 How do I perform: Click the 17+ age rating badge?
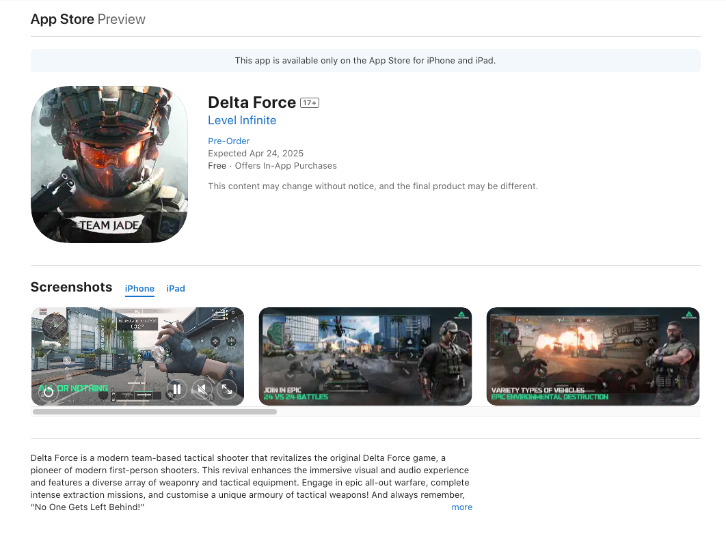[310, 103]
